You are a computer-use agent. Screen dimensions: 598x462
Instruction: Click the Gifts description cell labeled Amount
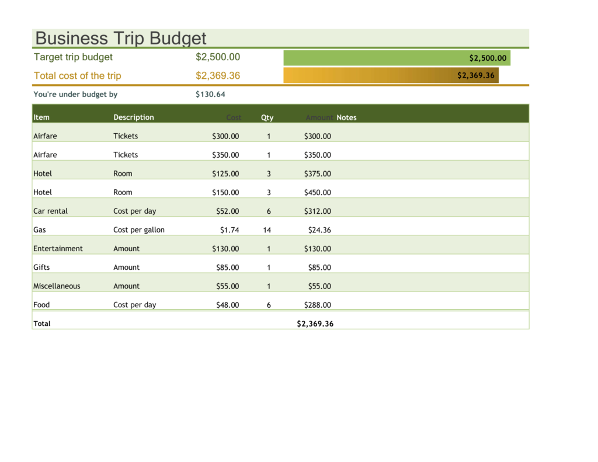pyautogui.click(x=126, y=267)
